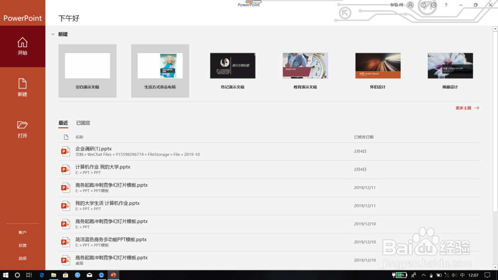Click the scrollbar up arrow
Image resolution: width=498 pixels, height=280 pixels.
pyautogui.click(x=495, y=29)
